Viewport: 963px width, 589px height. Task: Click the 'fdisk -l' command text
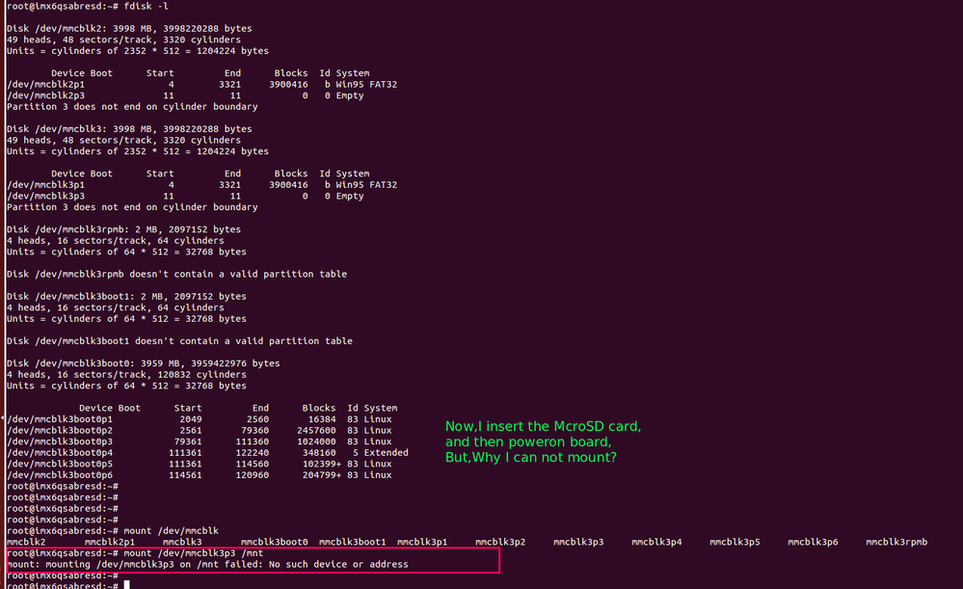click(x=147, y=6)
